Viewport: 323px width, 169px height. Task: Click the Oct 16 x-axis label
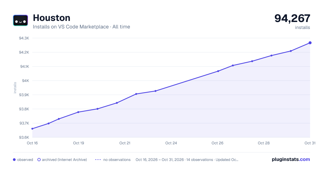coord(32,143)
